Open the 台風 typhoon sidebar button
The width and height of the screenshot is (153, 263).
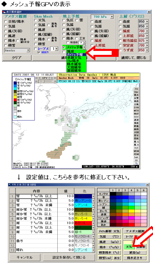136,104
